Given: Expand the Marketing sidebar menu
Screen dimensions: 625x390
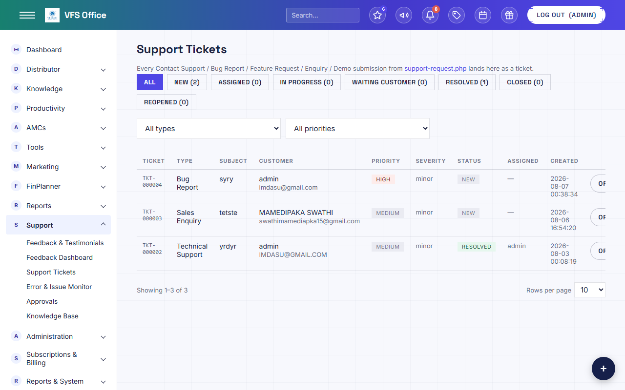Looking at the screenshot, I should click(x=58, y=167).
